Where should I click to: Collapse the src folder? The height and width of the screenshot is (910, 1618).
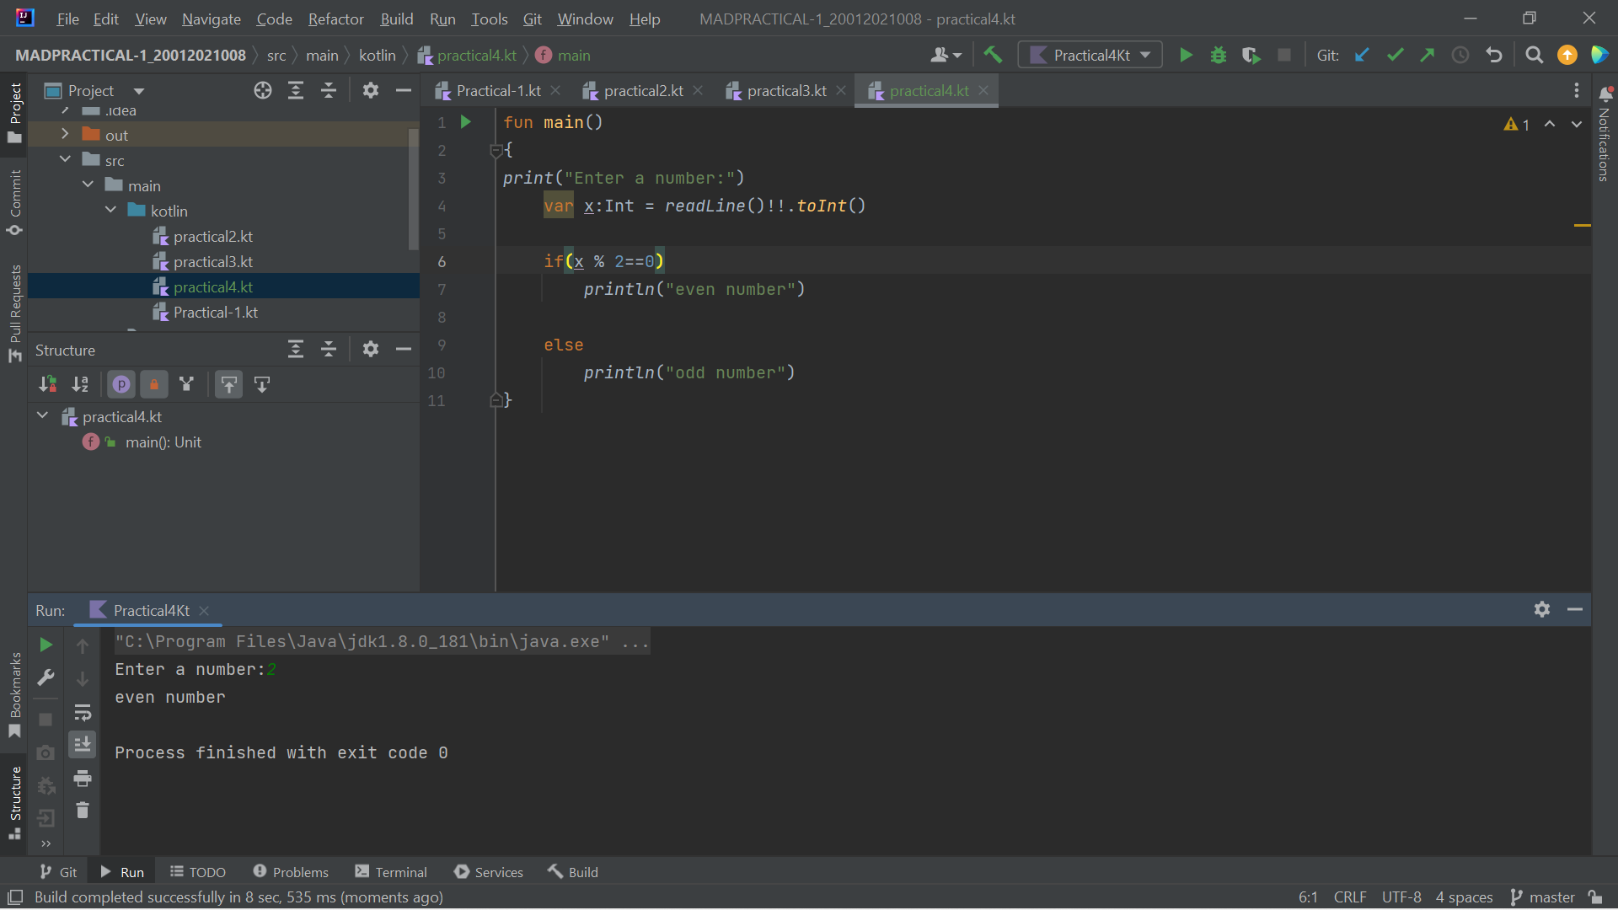pos(65,160)
